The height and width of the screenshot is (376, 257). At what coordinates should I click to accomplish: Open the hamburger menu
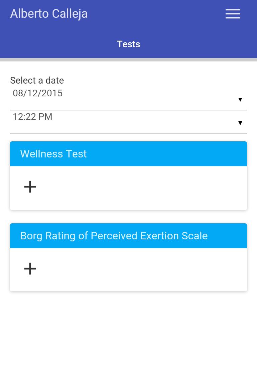click(233, 14)
